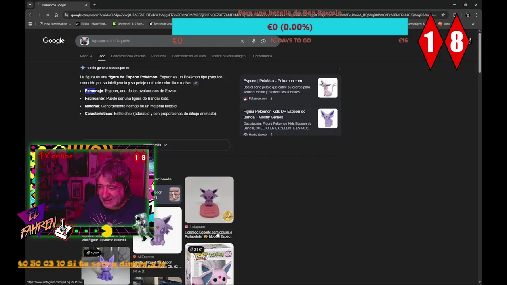Screen dimensions: 507x285
Task: Open the 'TikTok - Make Your...' bookmark
Action: pyautogui.click(x=91, y=24)
